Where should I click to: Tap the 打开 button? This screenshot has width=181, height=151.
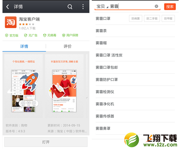pos(46,142)
